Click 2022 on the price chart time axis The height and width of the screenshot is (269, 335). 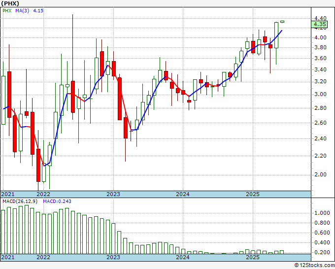(x=43, y=194)
